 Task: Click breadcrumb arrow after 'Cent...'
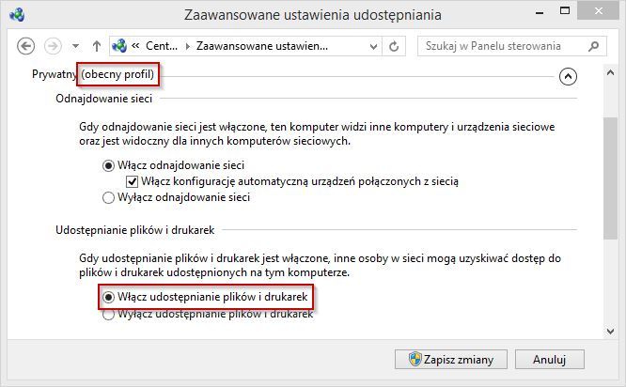click(187, 46)
